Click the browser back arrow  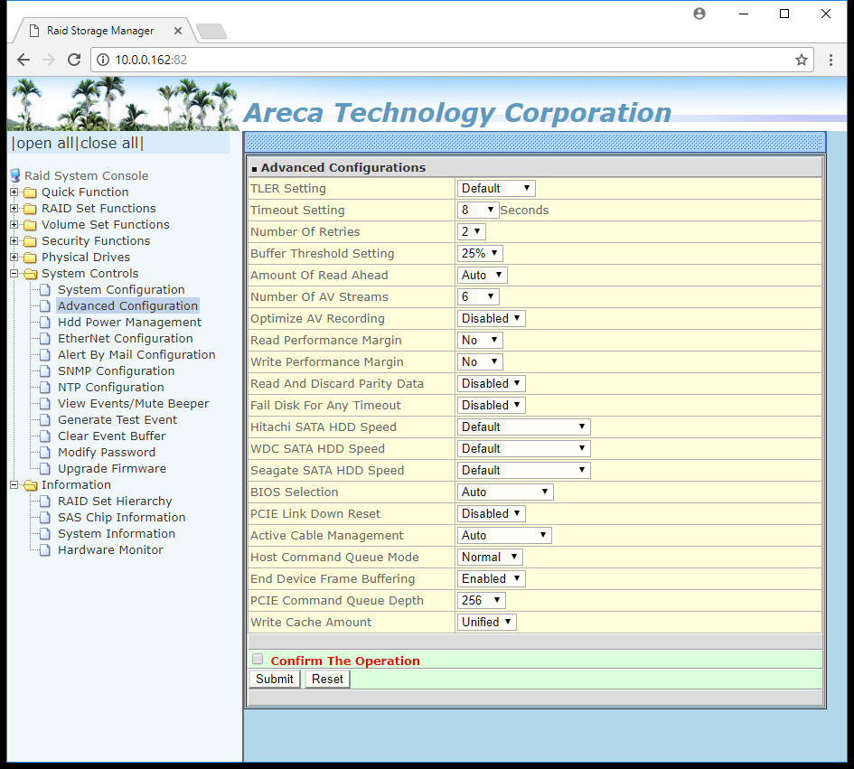click(x=23, y=60)
